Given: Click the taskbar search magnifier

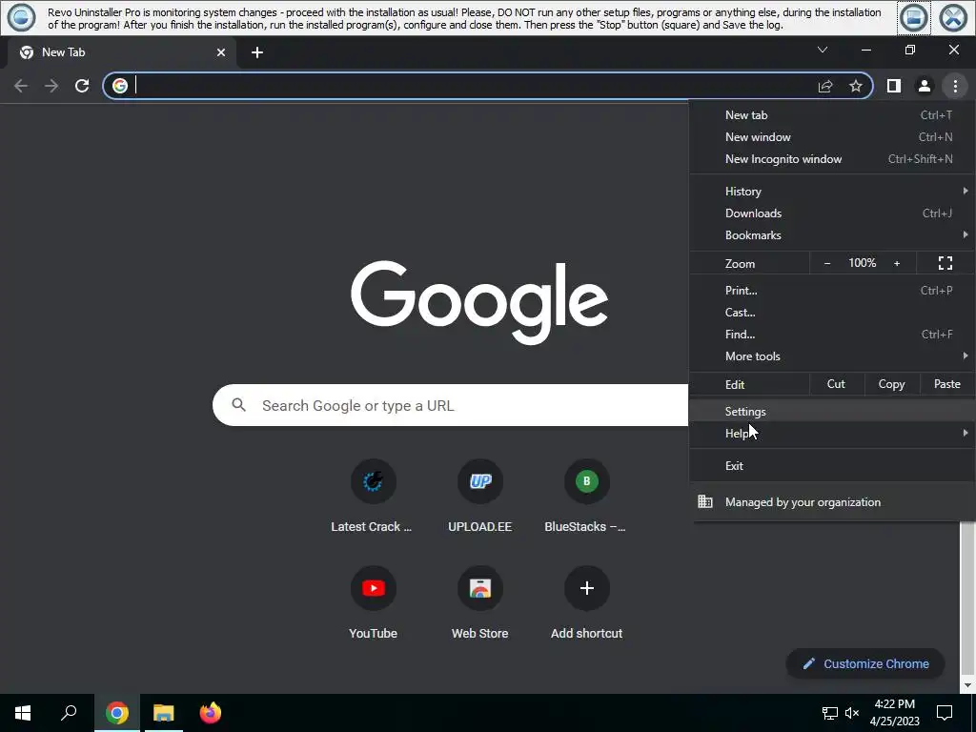Looking at the screenshot, I should [69, 713].
